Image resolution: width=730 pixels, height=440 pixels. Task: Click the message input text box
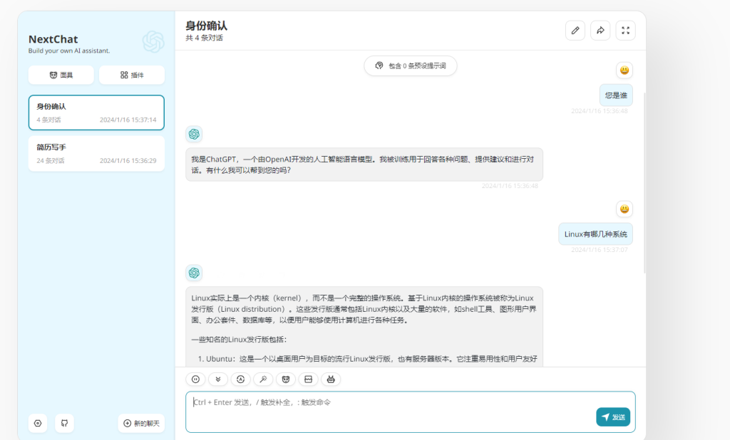389,410
